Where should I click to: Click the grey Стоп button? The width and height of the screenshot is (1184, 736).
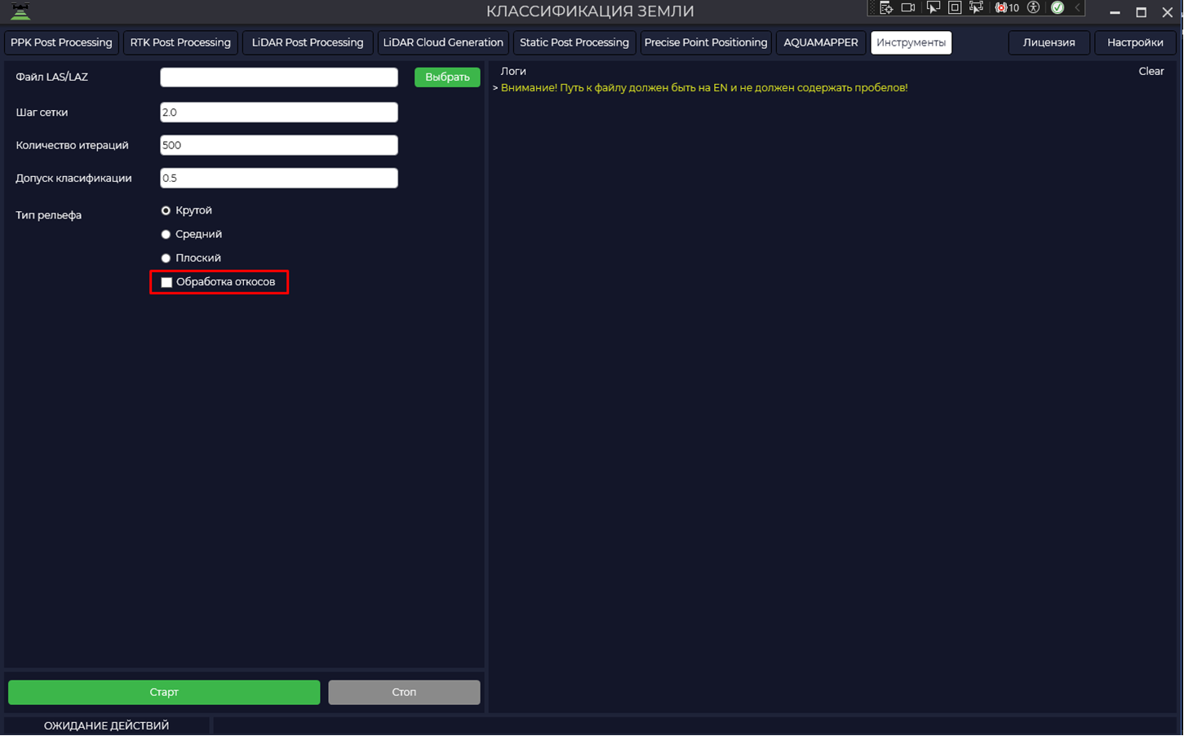pyautogui.click(x=404, y=692)
